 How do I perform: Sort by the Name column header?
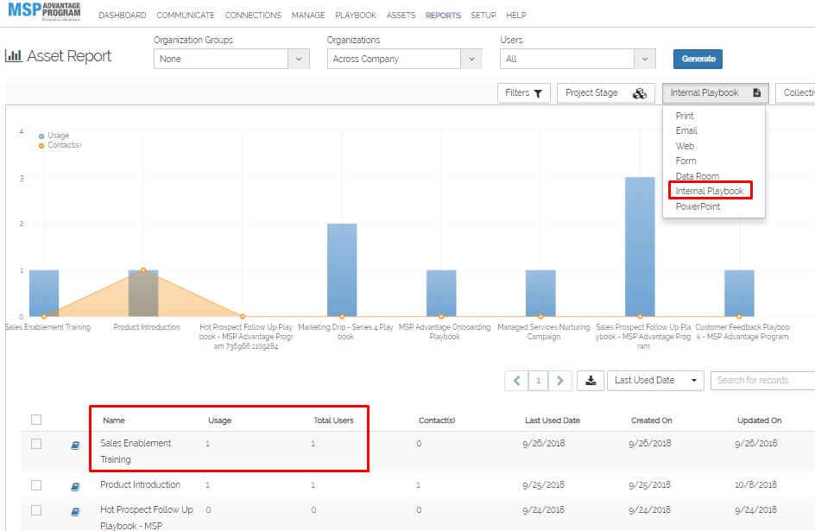point(113,420)
